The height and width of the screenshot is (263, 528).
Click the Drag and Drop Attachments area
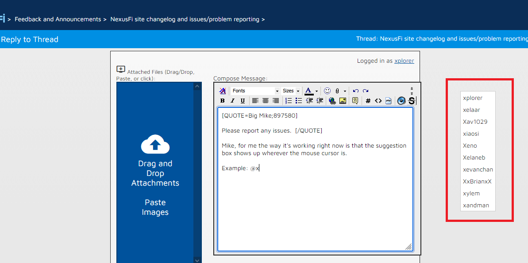155,173
